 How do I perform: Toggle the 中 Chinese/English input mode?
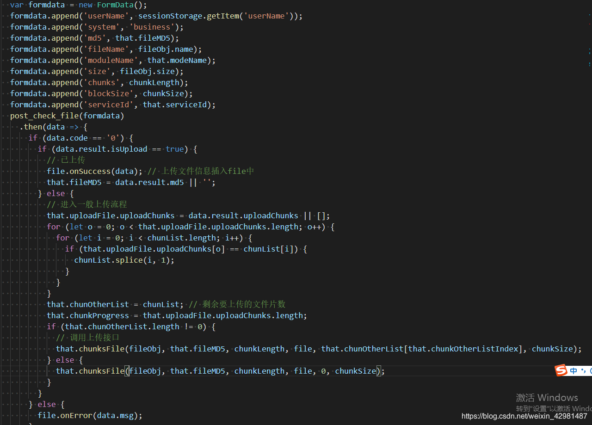coord(573,371)
